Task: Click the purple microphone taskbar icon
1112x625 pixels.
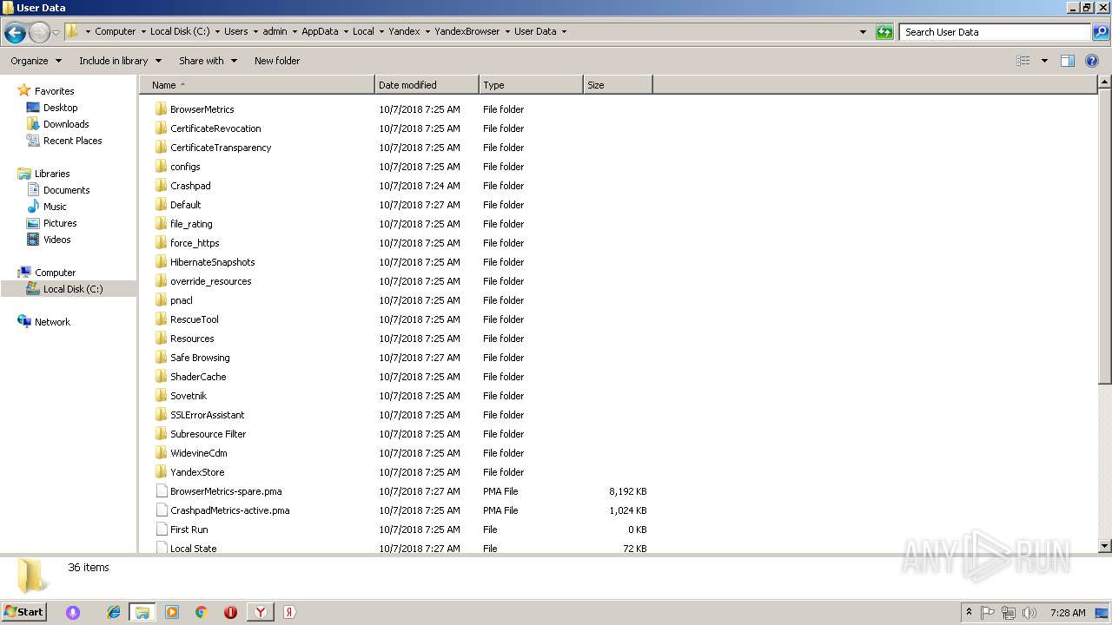Action: (73, 612)
